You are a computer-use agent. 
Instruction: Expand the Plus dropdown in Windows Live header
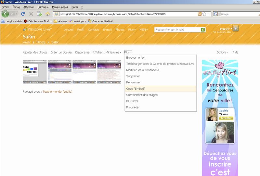132,29
